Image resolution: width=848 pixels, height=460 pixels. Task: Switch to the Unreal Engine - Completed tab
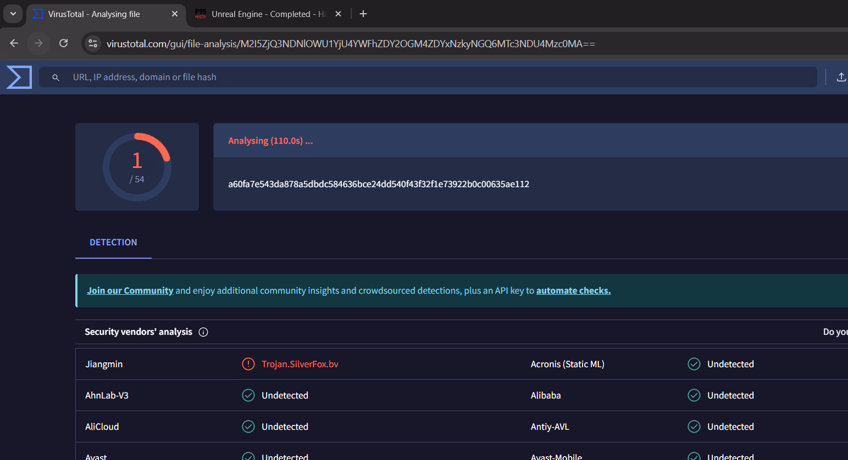pos(269,14)
